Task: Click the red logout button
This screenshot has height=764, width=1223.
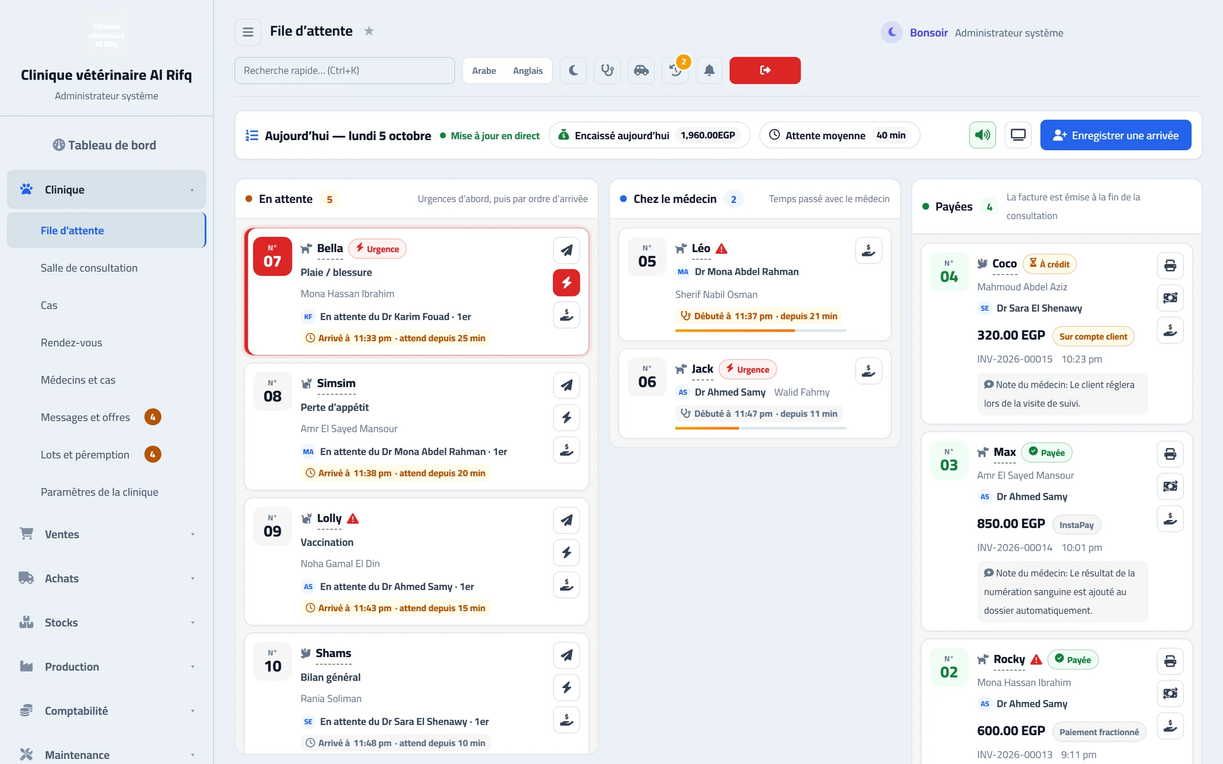Action: (765, 70)
